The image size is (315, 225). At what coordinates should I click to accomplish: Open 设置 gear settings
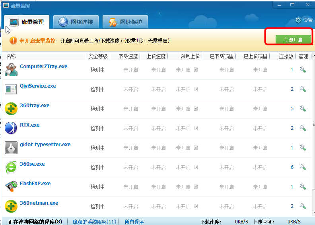(x=304, y=20)
